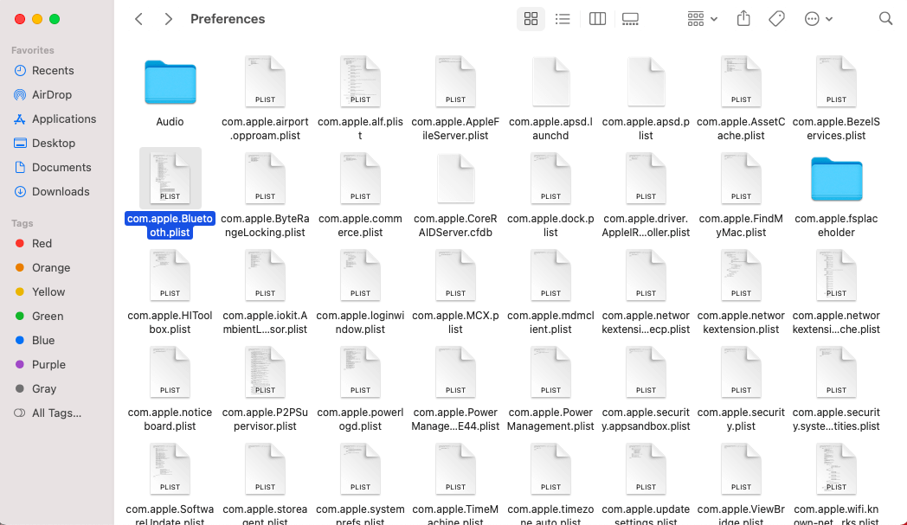Open Downloads in the sidebar
The height and width of the screenshot is (525, 907).
click(61, 191)
